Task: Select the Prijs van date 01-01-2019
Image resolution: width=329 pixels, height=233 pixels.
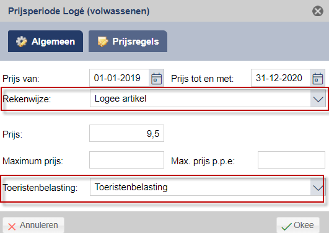Action: click(119, 78)
